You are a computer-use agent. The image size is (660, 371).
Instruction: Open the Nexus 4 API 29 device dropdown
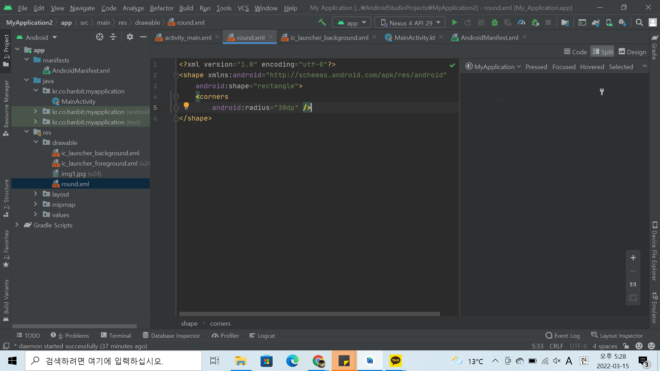coord(410,23)
